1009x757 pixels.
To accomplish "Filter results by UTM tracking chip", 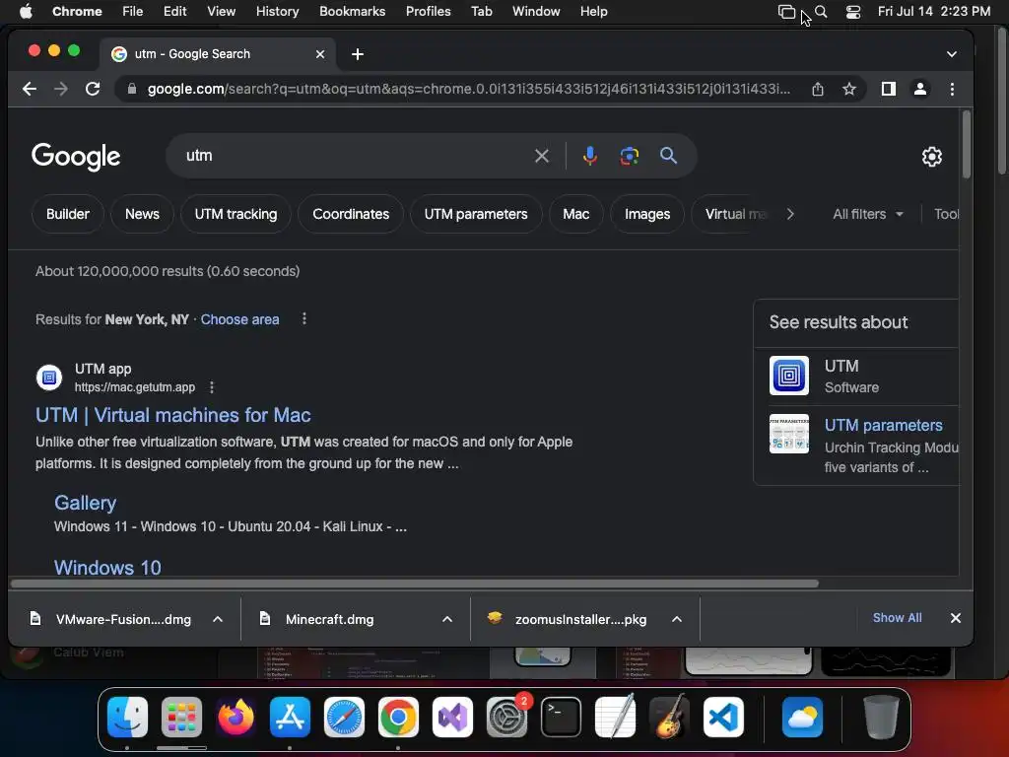I will (235, 214).
